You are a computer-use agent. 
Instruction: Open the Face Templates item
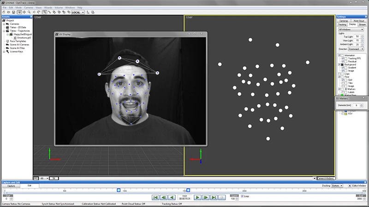pyautogui.click(x=18, y=41)
